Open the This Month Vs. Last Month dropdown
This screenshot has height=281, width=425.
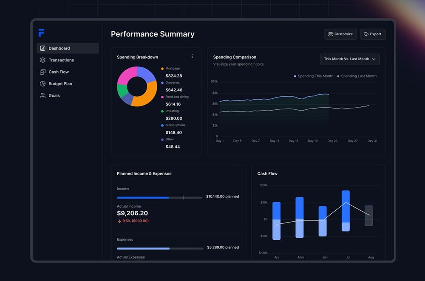point(350,59)
